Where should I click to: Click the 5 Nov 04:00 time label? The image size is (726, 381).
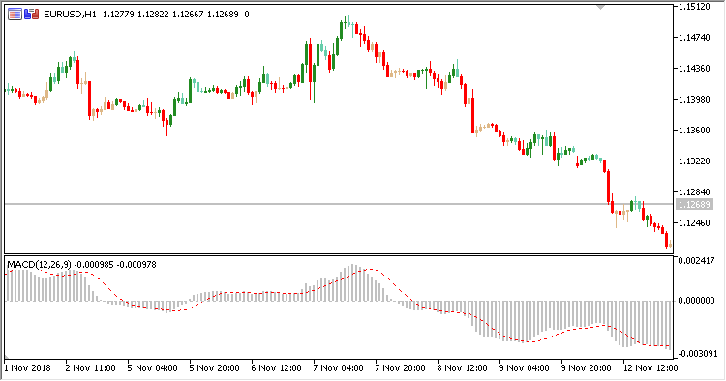tap(152, 368)
